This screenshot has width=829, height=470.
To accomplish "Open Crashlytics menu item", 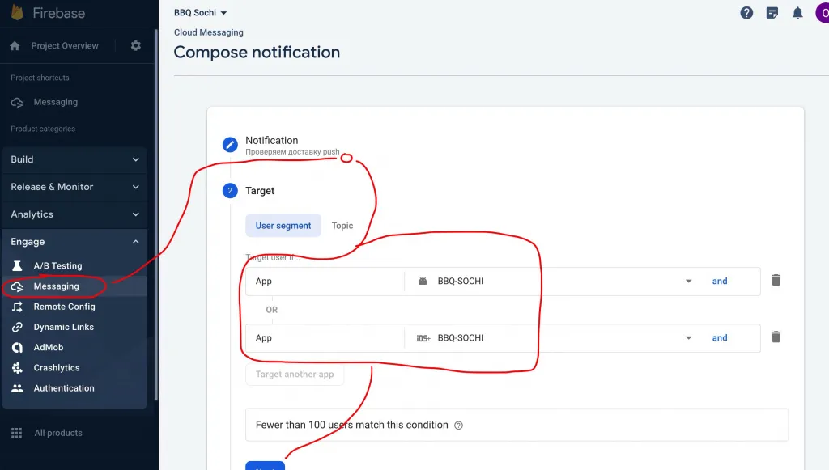I will (x=57, y=367).
